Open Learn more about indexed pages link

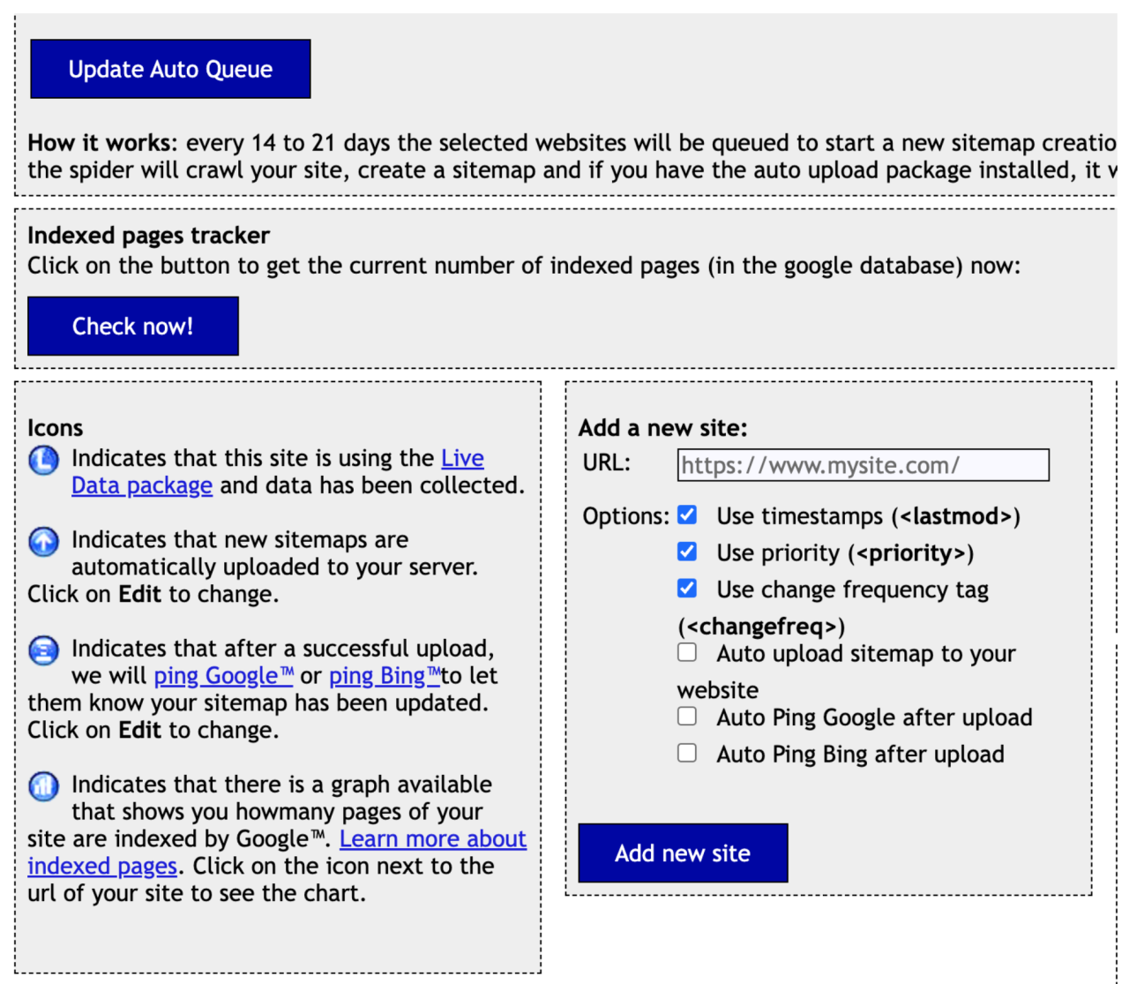pyautogui.click(x=277, y=853)
